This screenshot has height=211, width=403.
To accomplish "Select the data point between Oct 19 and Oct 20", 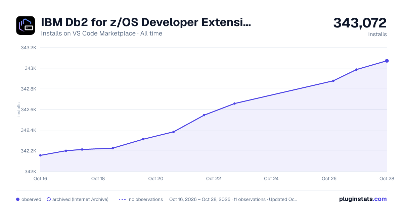I will pos(143,139).
